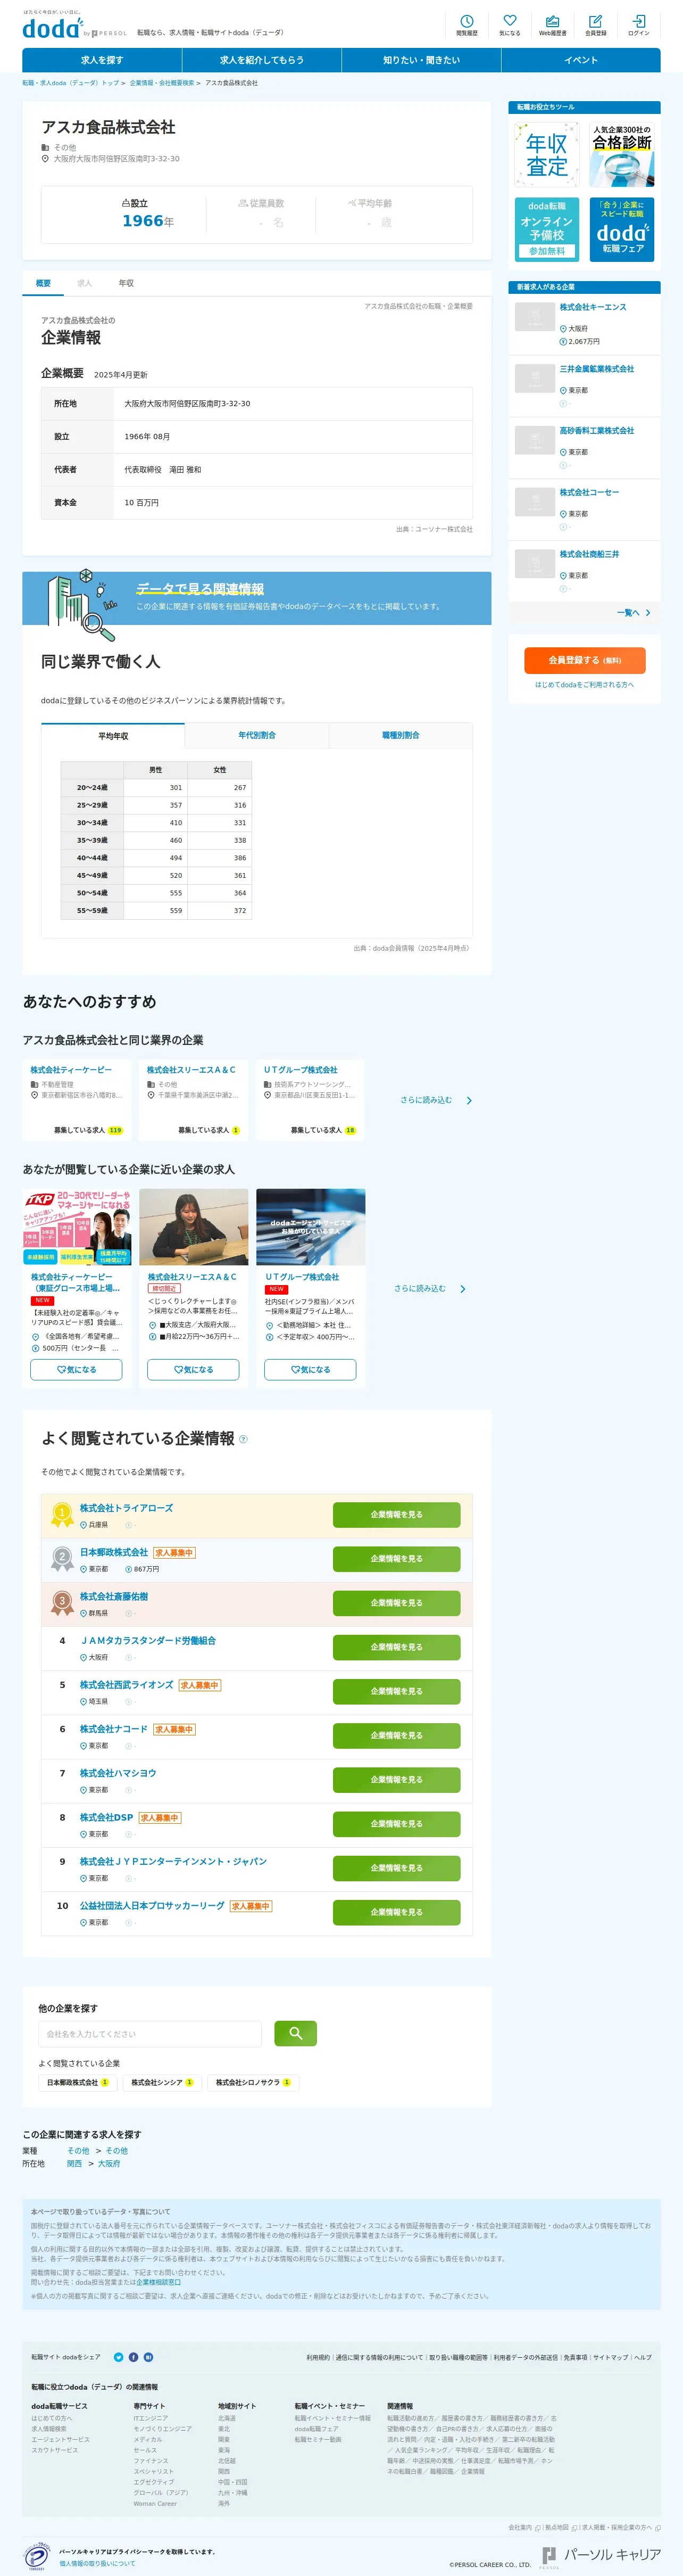The height and width of the screenshot is (2576, 683).
Task: Click the データで見る関連情報 heading link
Action: 199,589
